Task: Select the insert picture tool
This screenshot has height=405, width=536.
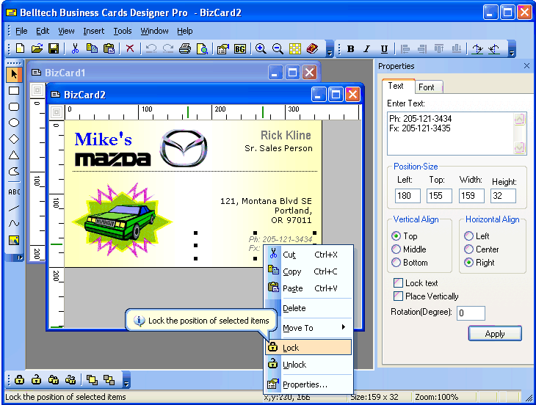Action: coord(14,241)
